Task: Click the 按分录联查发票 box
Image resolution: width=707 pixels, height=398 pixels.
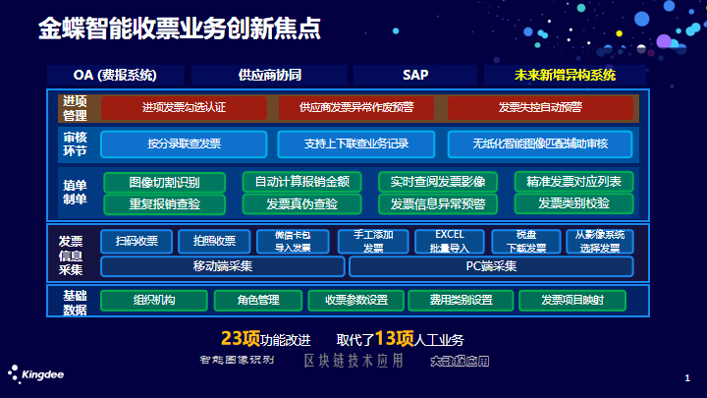Action: (184, 143)
